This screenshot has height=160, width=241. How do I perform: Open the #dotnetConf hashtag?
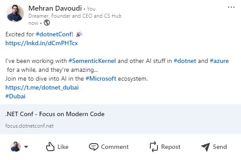pyautogui.click(x=54, y=34)
